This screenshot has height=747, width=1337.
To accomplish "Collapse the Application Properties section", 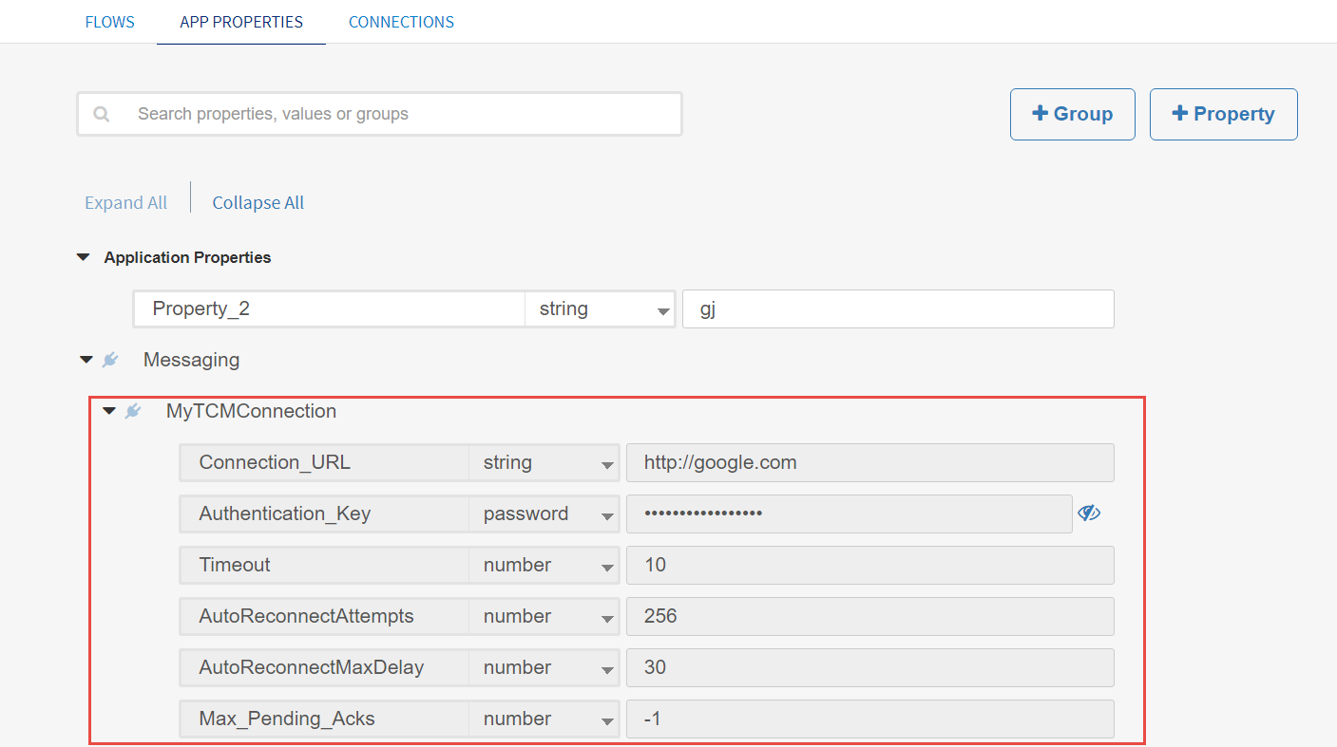I will pos(84,257).
